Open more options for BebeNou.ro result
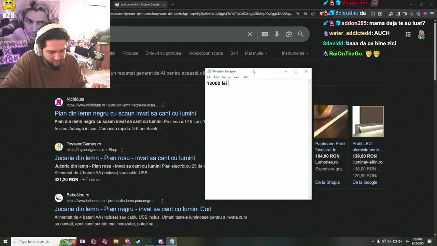This screenshot has height=246, width=437. [x=163, y=201]
